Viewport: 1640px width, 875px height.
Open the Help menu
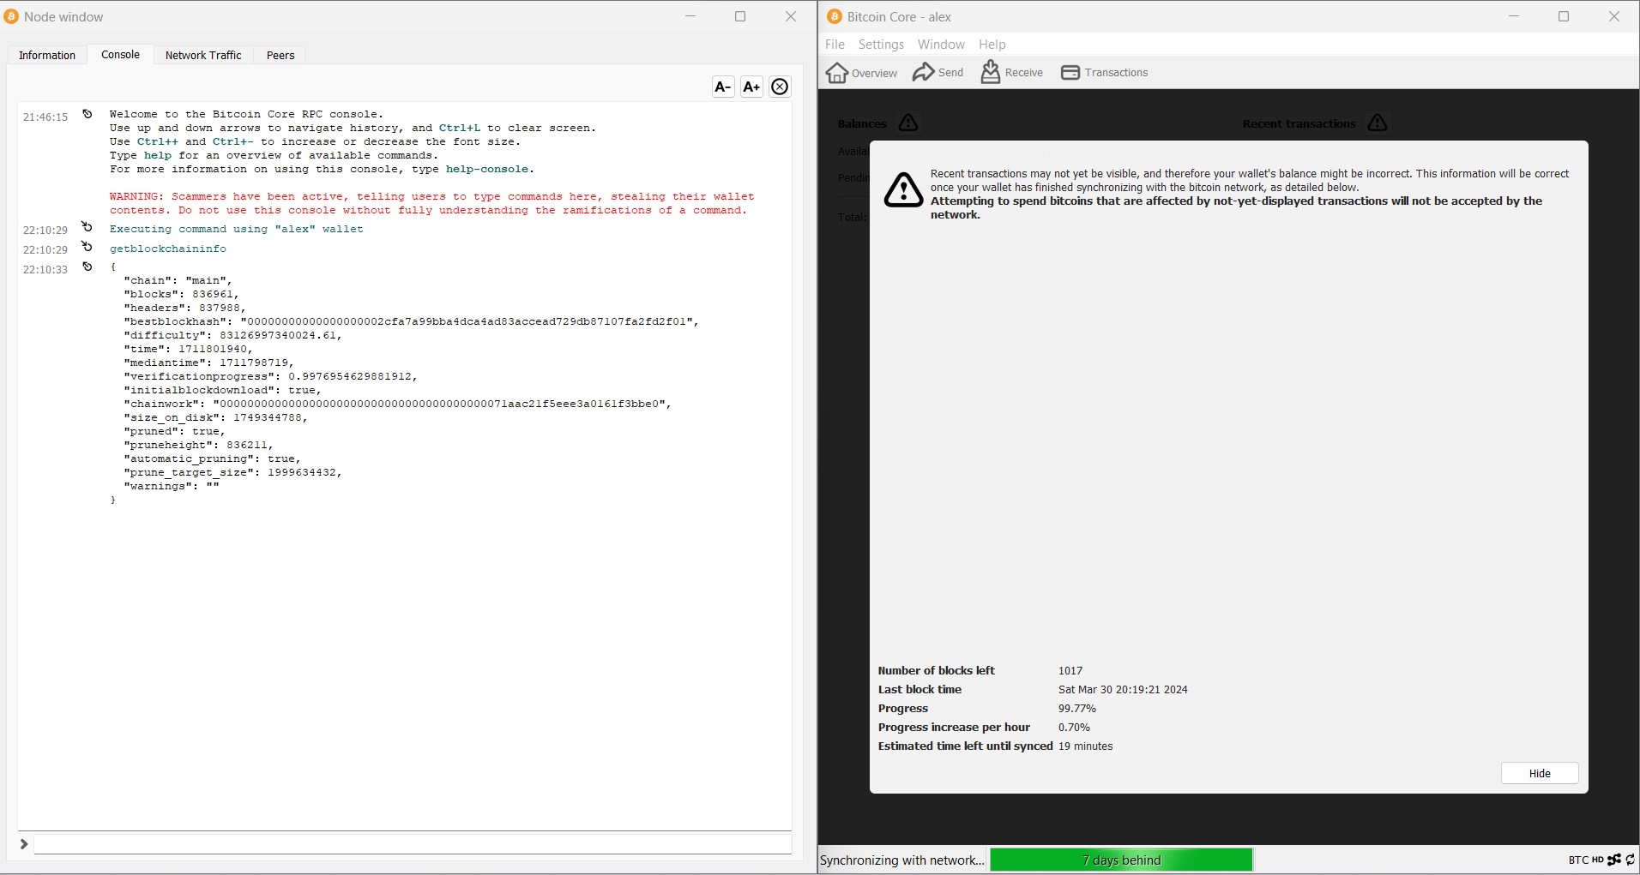(x=992, y=45)
